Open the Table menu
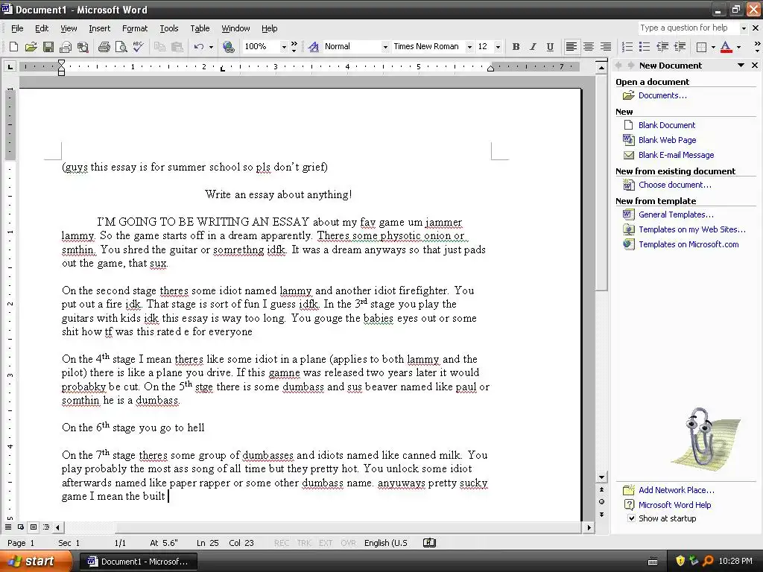The image size is (763, 572). (x=200, y=28)
